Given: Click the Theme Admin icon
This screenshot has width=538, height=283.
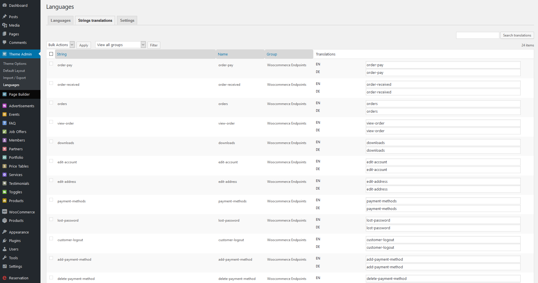Looking at the screenshot, I should click(5, 54).
